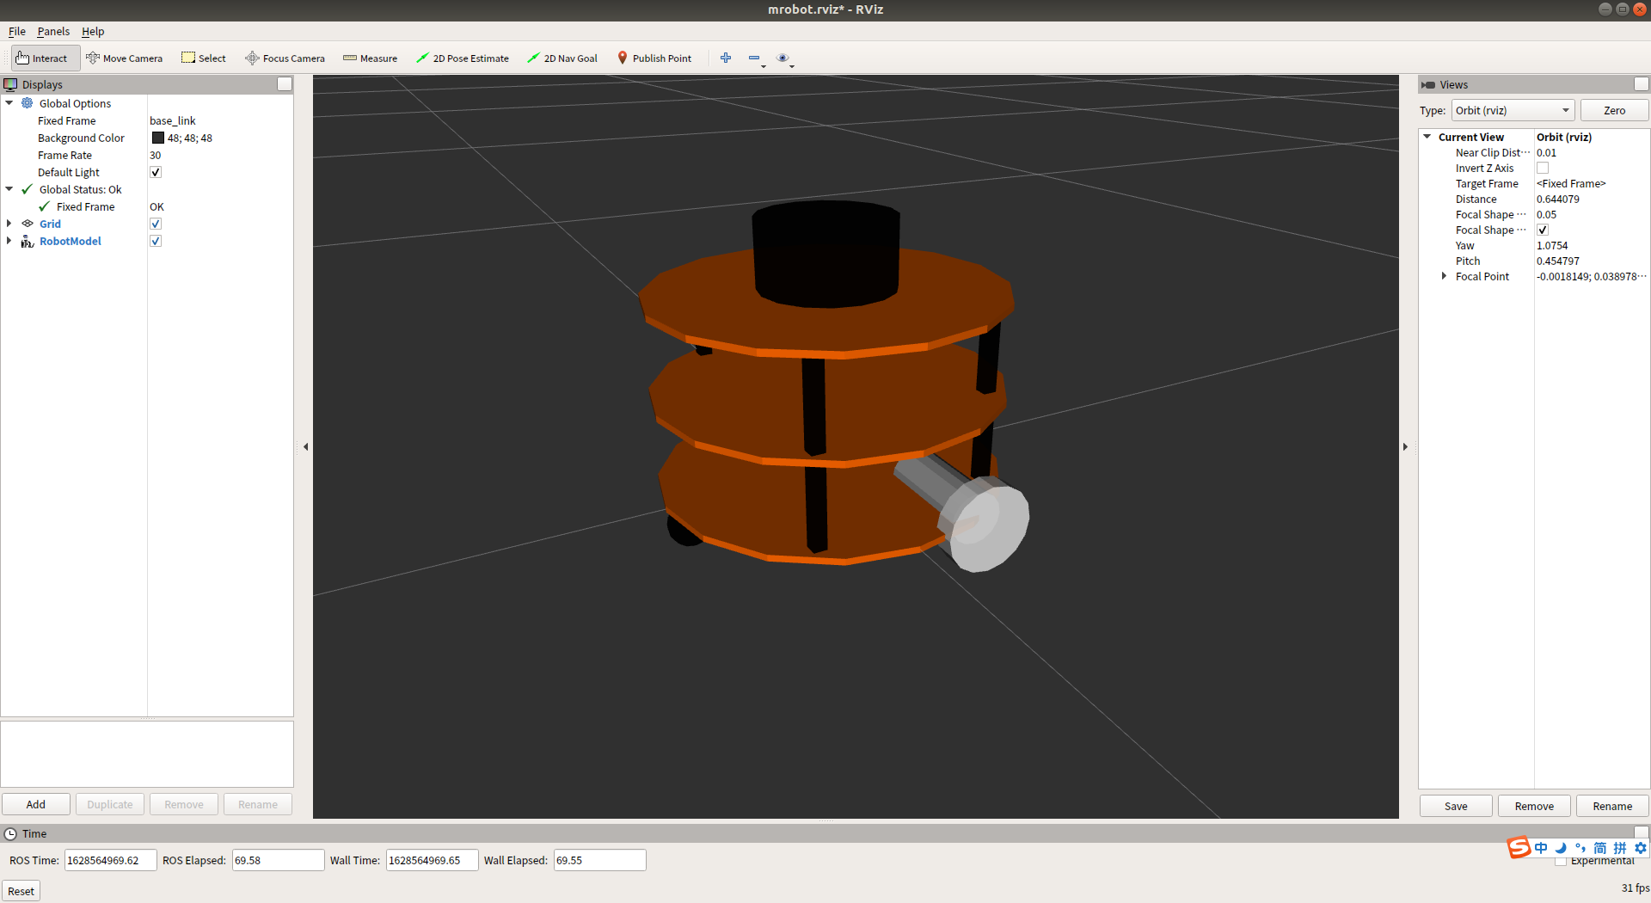Click the ROS Time field

[110, 860]
